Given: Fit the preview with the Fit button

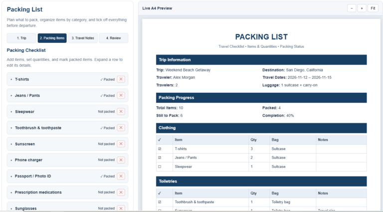Looking at the screenshot, I should tap(373, 8).
